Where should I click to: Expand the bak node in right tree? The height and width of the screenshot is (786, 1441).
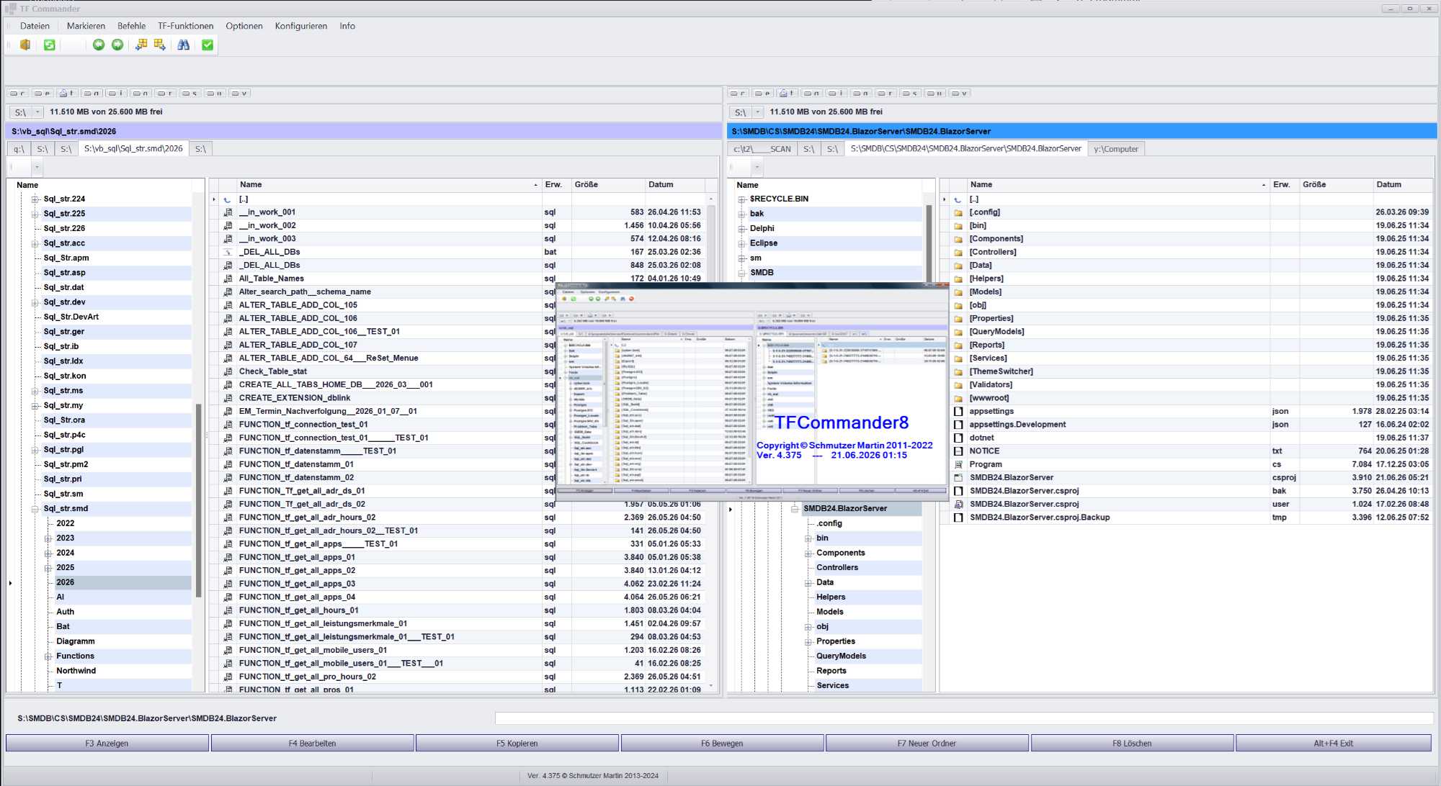741,214
